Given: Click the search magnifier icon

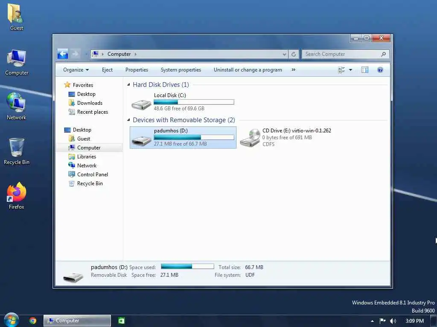Looking at the screenshot, I should coord(384,54).
